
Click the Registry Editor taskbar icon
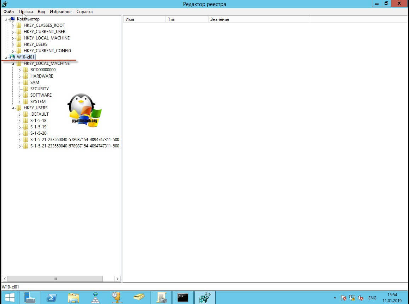coord(205,297)
